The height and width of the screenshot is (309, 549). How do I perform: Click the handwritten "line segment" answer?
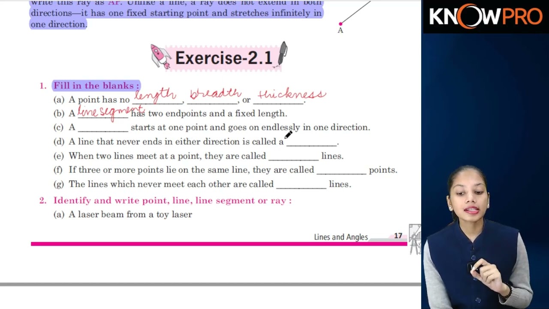111,112
